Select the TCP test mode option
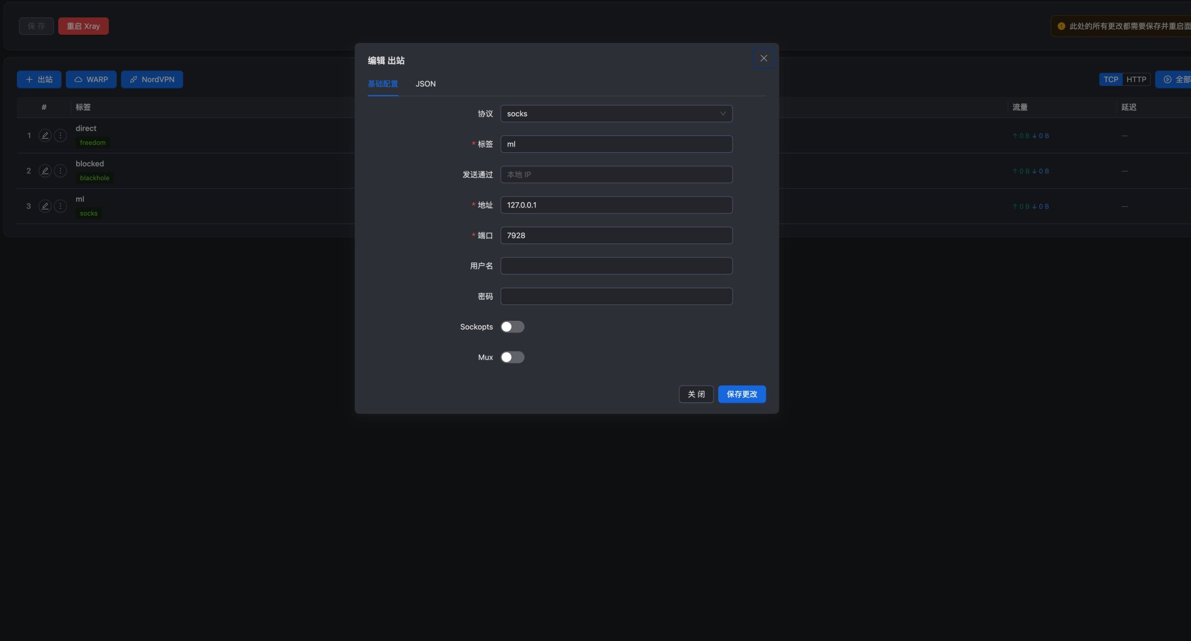The height and width of the screenshot is (641, 1191). pos(1111,80)
